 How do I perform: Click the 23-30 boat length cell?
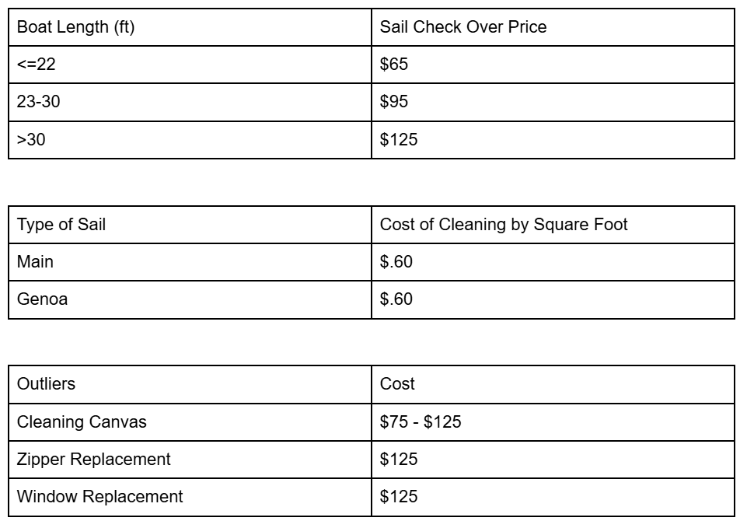click(190, 102)
